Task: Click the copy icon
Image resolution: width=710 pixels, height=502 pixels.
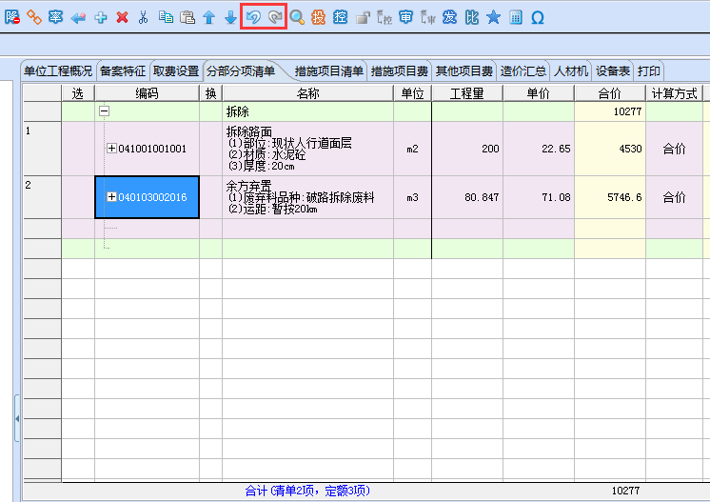Action: point(166,17)
